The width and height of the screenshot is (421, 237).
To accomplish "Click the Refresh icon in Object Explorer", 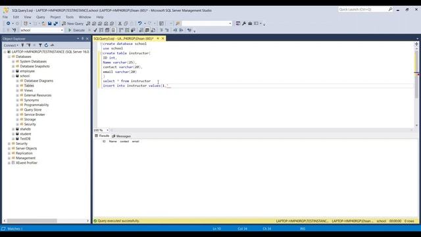I will [x=46, y=45].
